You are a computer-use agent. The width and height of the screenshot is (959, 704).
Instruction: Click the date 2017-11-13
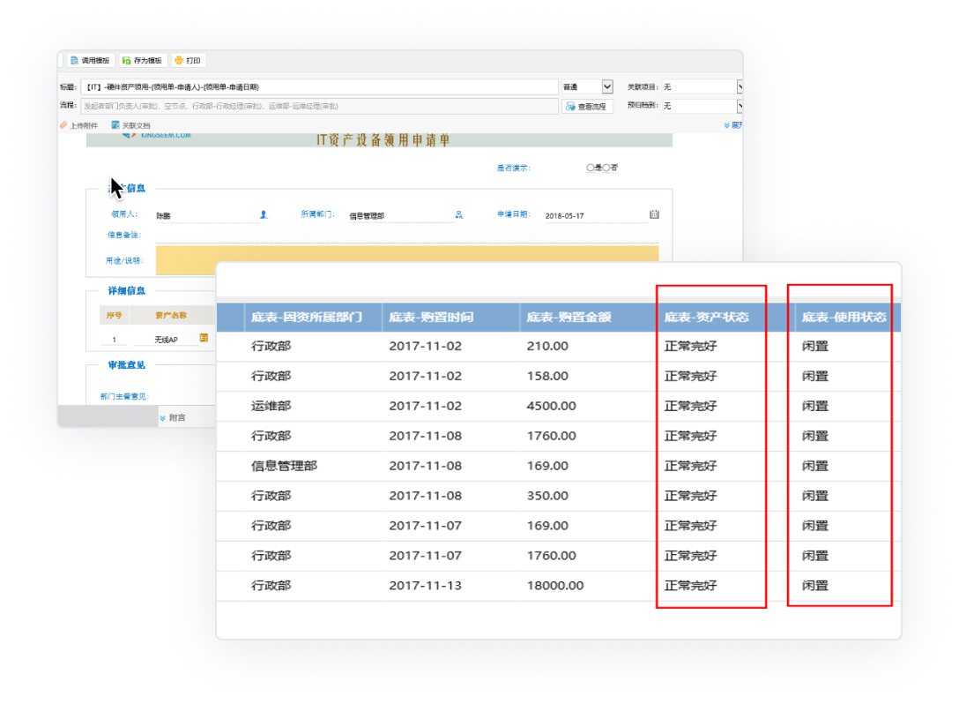(x=425, y=586)
